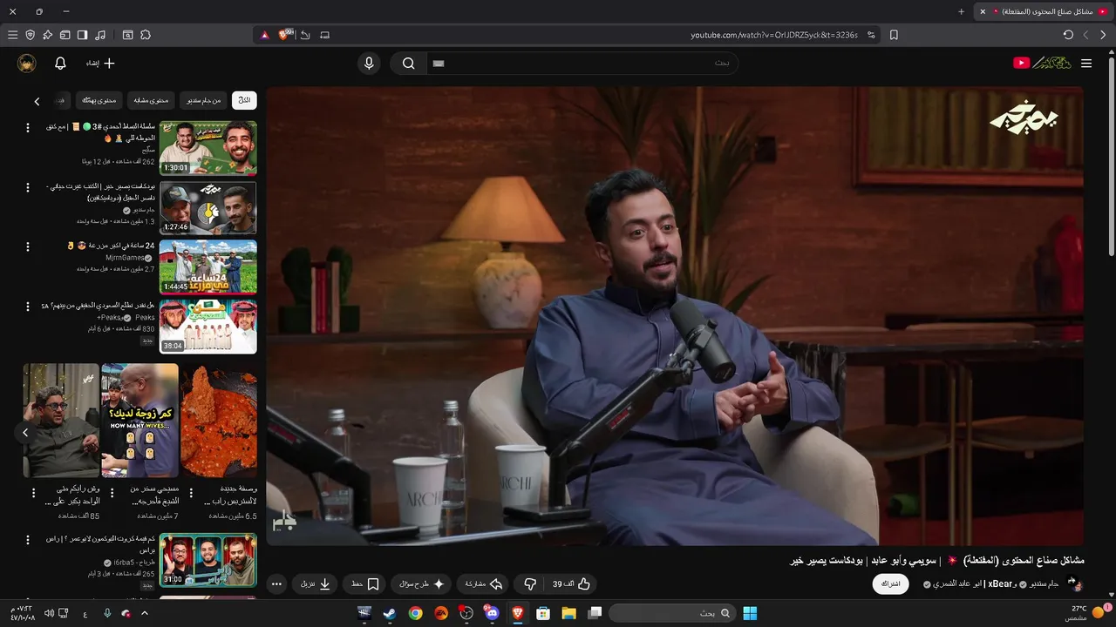Show more filter chips with chevron arrow
Viewport: 1116px width, 627px height.
click(37, 101)
